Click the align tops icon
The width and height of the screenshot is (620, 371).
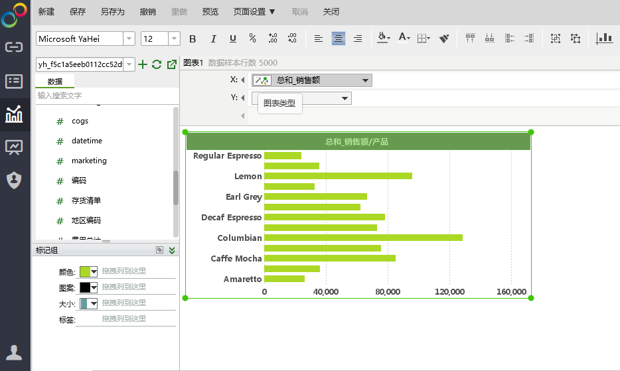coord(470,38)
